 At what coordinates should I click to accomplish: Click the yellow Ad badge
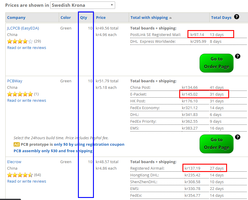[x=17, y=144]
